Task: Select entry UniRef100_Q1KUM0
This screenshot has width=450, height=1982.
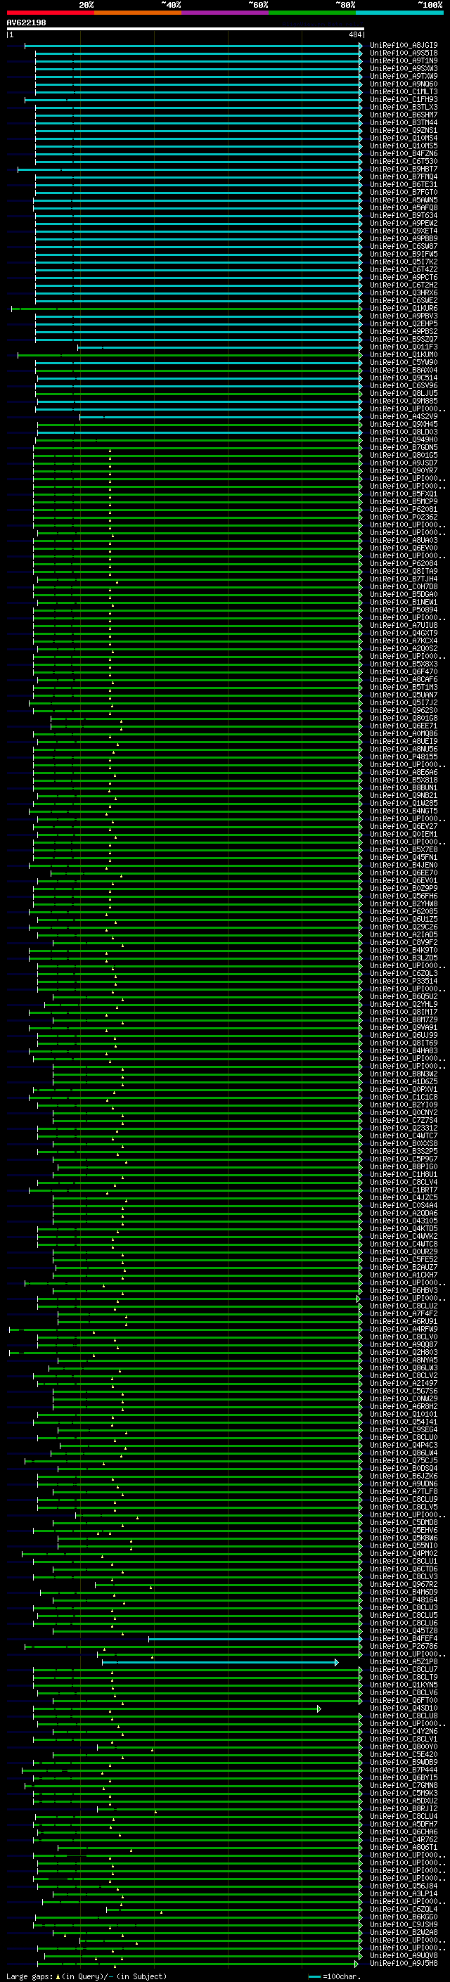Action: (404, 354)
